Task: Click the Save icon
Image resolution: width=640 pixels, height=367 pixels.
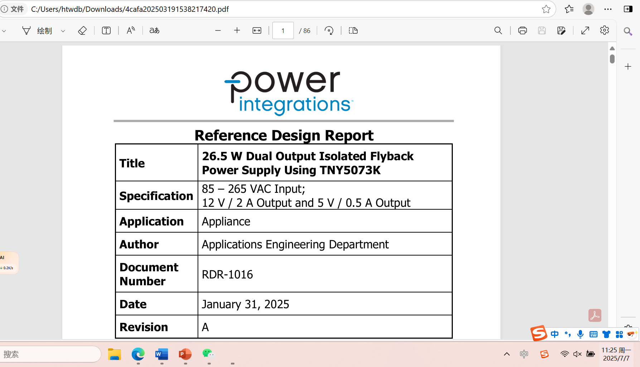Action: [x=542, y=30]
